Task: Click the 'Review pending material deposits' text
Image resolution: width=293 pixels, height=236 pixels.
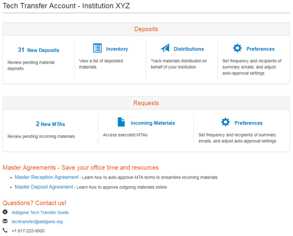Action: click(31, 65)
